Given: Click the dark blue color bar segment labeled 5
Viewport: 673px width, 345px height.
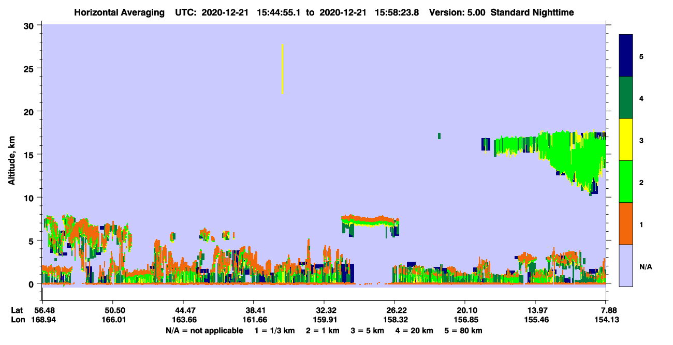Looking at the screenshot, I should click(626, 56).
